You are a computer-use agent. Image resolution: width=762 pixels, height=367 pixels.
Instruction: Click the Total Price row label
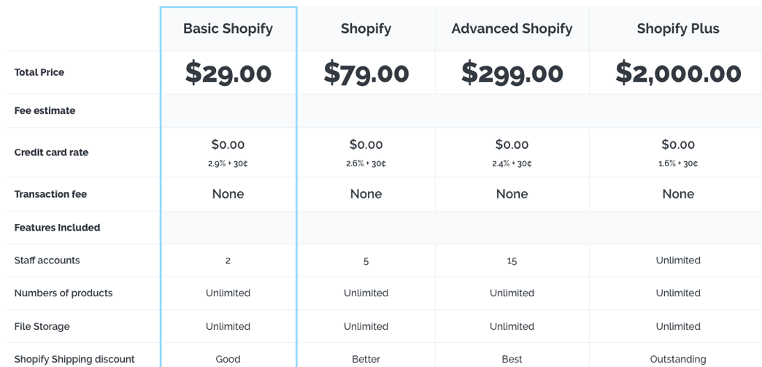(x=39, y=72)
